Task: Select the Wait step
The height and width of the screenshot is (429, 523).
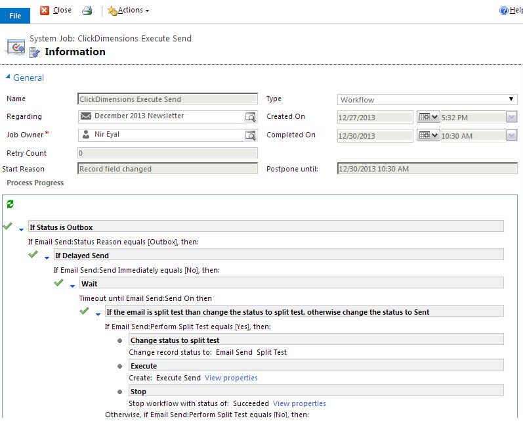Action: click(291, 282)
